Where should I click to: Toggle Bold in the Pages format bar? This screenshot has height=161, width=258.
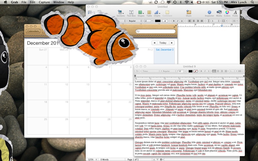pos(174,21)
